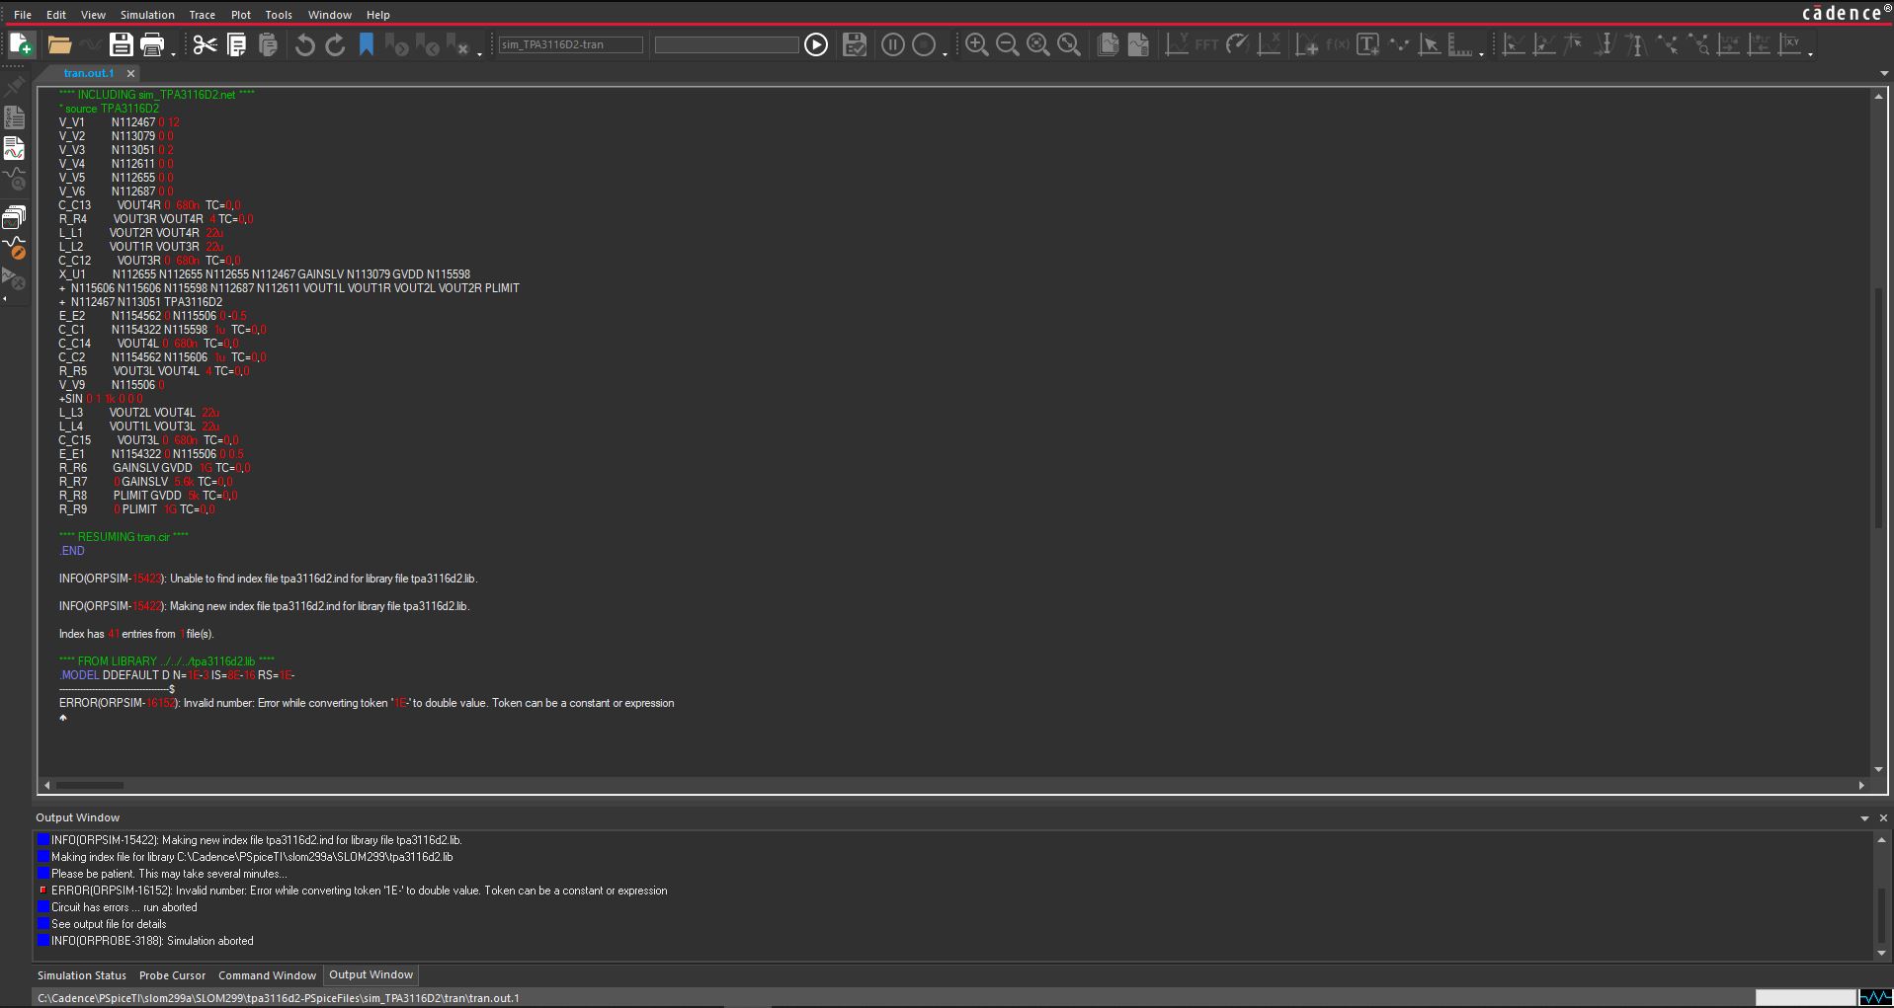Print the output file
The height and width of the screenshot is (1008, 1894).
point(152,44)
